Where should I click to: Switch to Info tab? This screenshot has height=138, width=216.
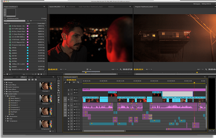[17, 77]
